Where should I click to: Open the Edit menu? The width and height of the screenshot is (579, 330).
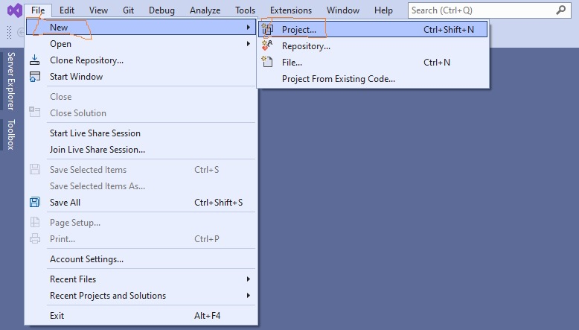point(67,10)
